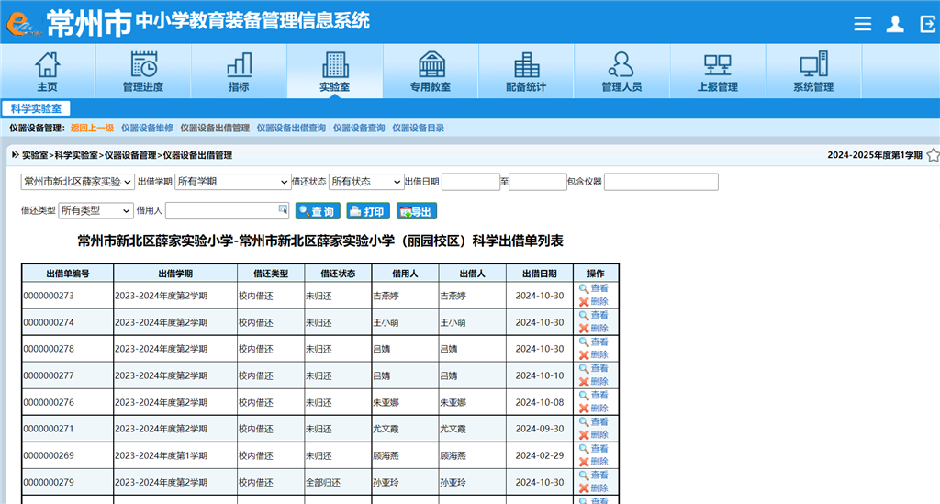Go to 仪器设备出借查询

pyautogui.click(x=291, y=129)
